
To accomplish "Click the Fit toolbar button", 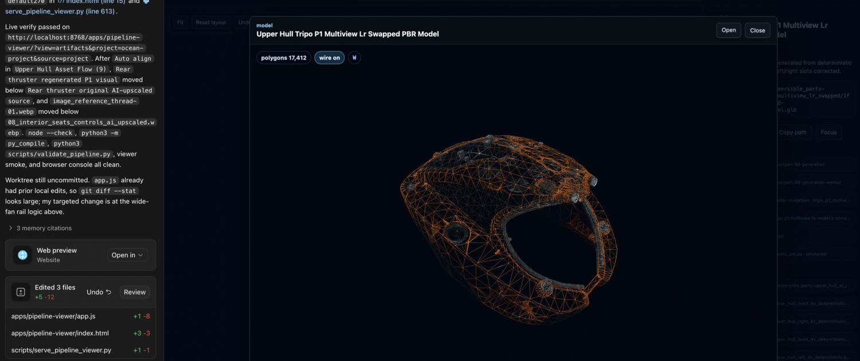I will coord(180,22).
